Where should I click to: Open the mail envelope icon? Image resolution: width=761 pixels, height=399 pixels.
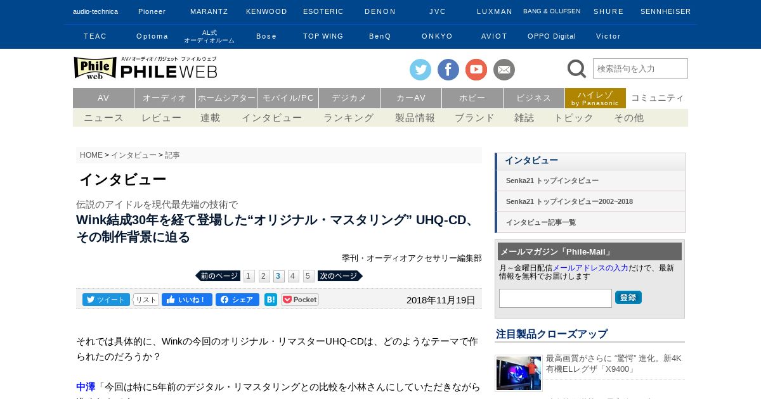[504, 70]
